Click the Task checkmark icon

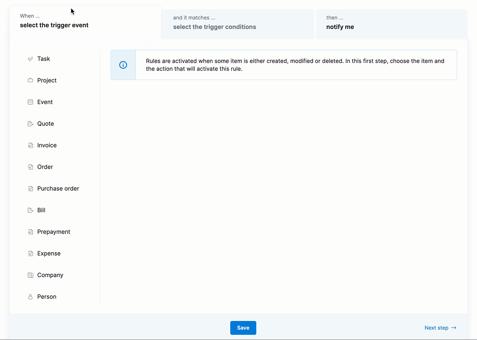pos(30,59)
